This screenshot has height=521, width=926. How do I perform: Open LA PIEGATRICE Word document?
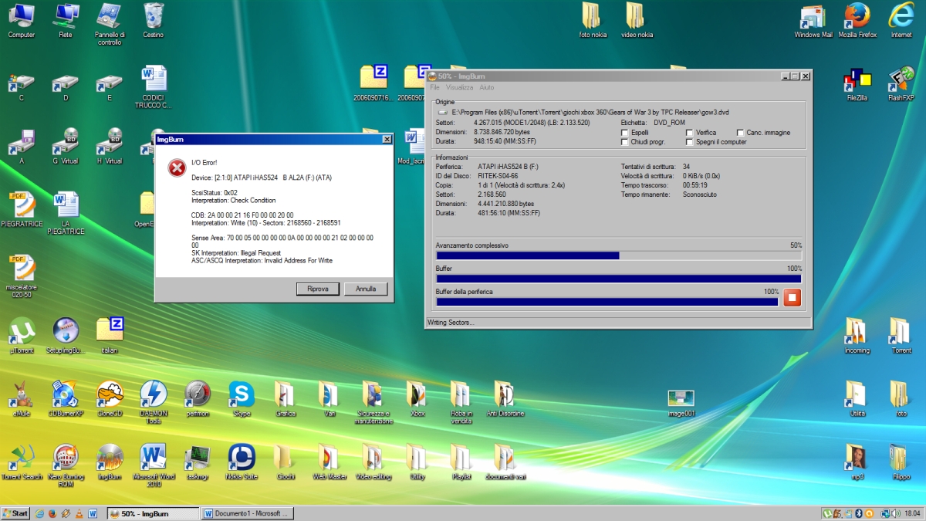point(66,213)
